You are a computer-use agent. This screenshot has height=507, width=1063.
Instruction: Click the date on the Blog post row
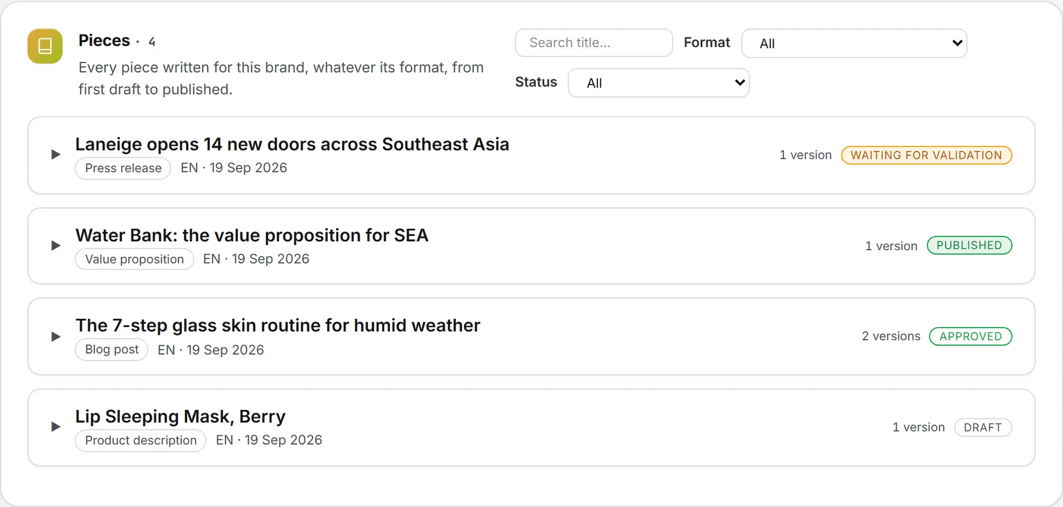click(225, 350)
